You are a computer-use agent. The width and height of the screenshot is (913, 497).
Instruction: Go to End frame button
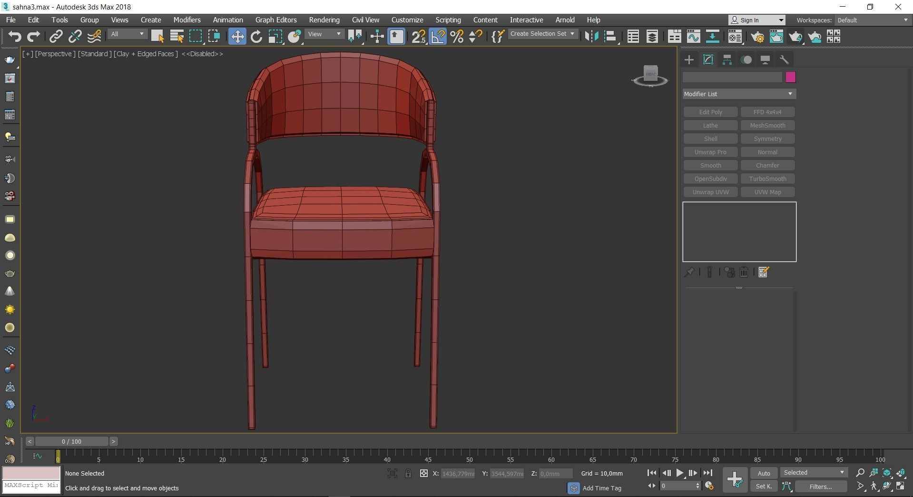[x=708, y=473]
